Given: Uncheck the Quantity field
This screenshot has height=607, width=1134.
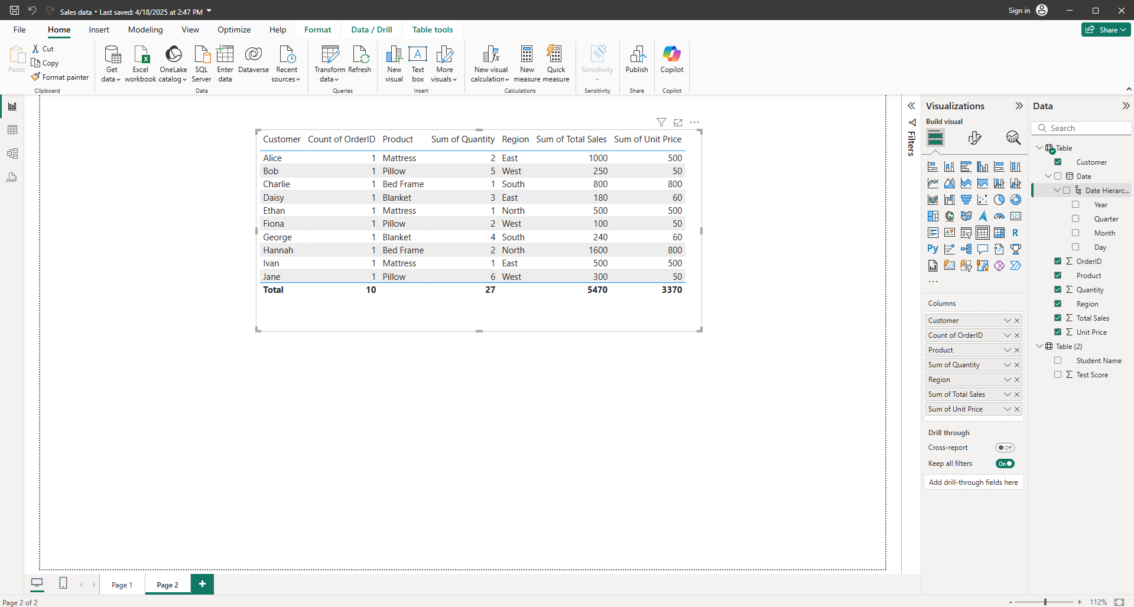Looking at the screenshot, I should point(1058,289).
